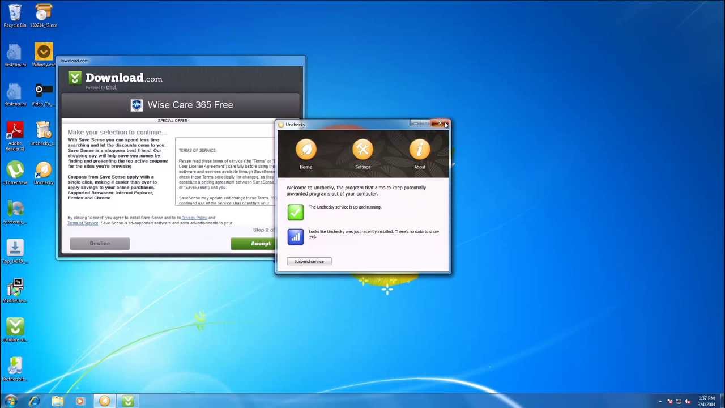This screenshot has height=408, width=725.
Task: Switch to the Download.com installer taskbar button
Action: point(128,401)
